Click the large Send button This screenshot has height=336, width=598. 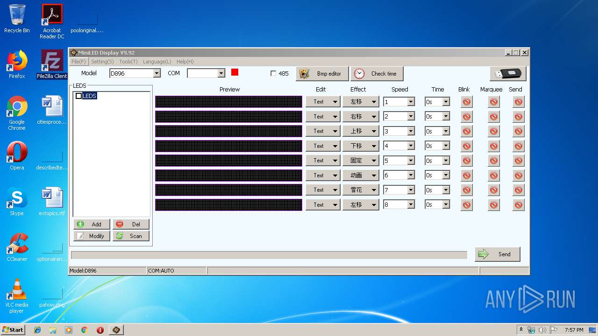point(498,254)
